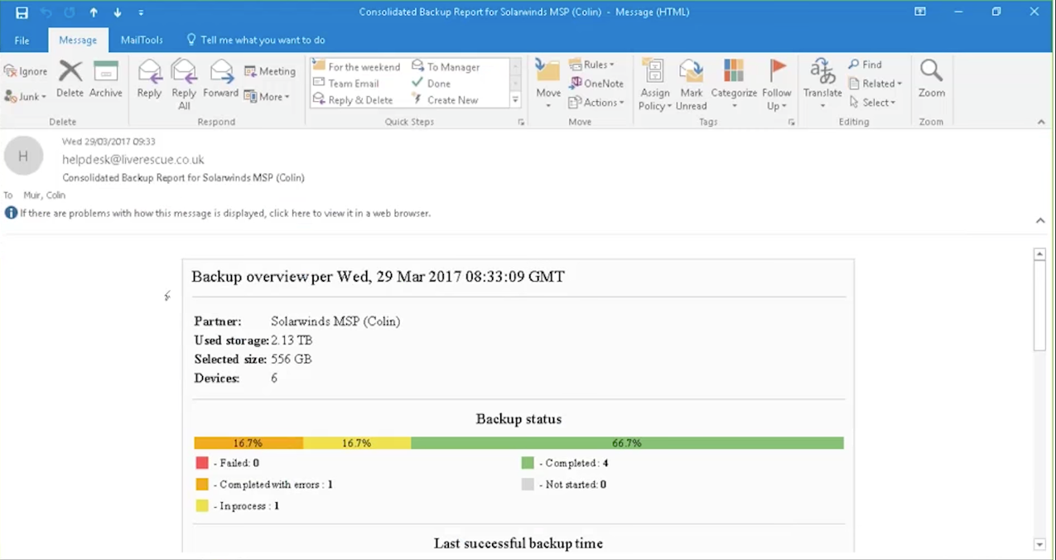This screenshot has height=560, width=1056.
Task: Go to next item with down arrow
Action: click(x=117, y=12)
